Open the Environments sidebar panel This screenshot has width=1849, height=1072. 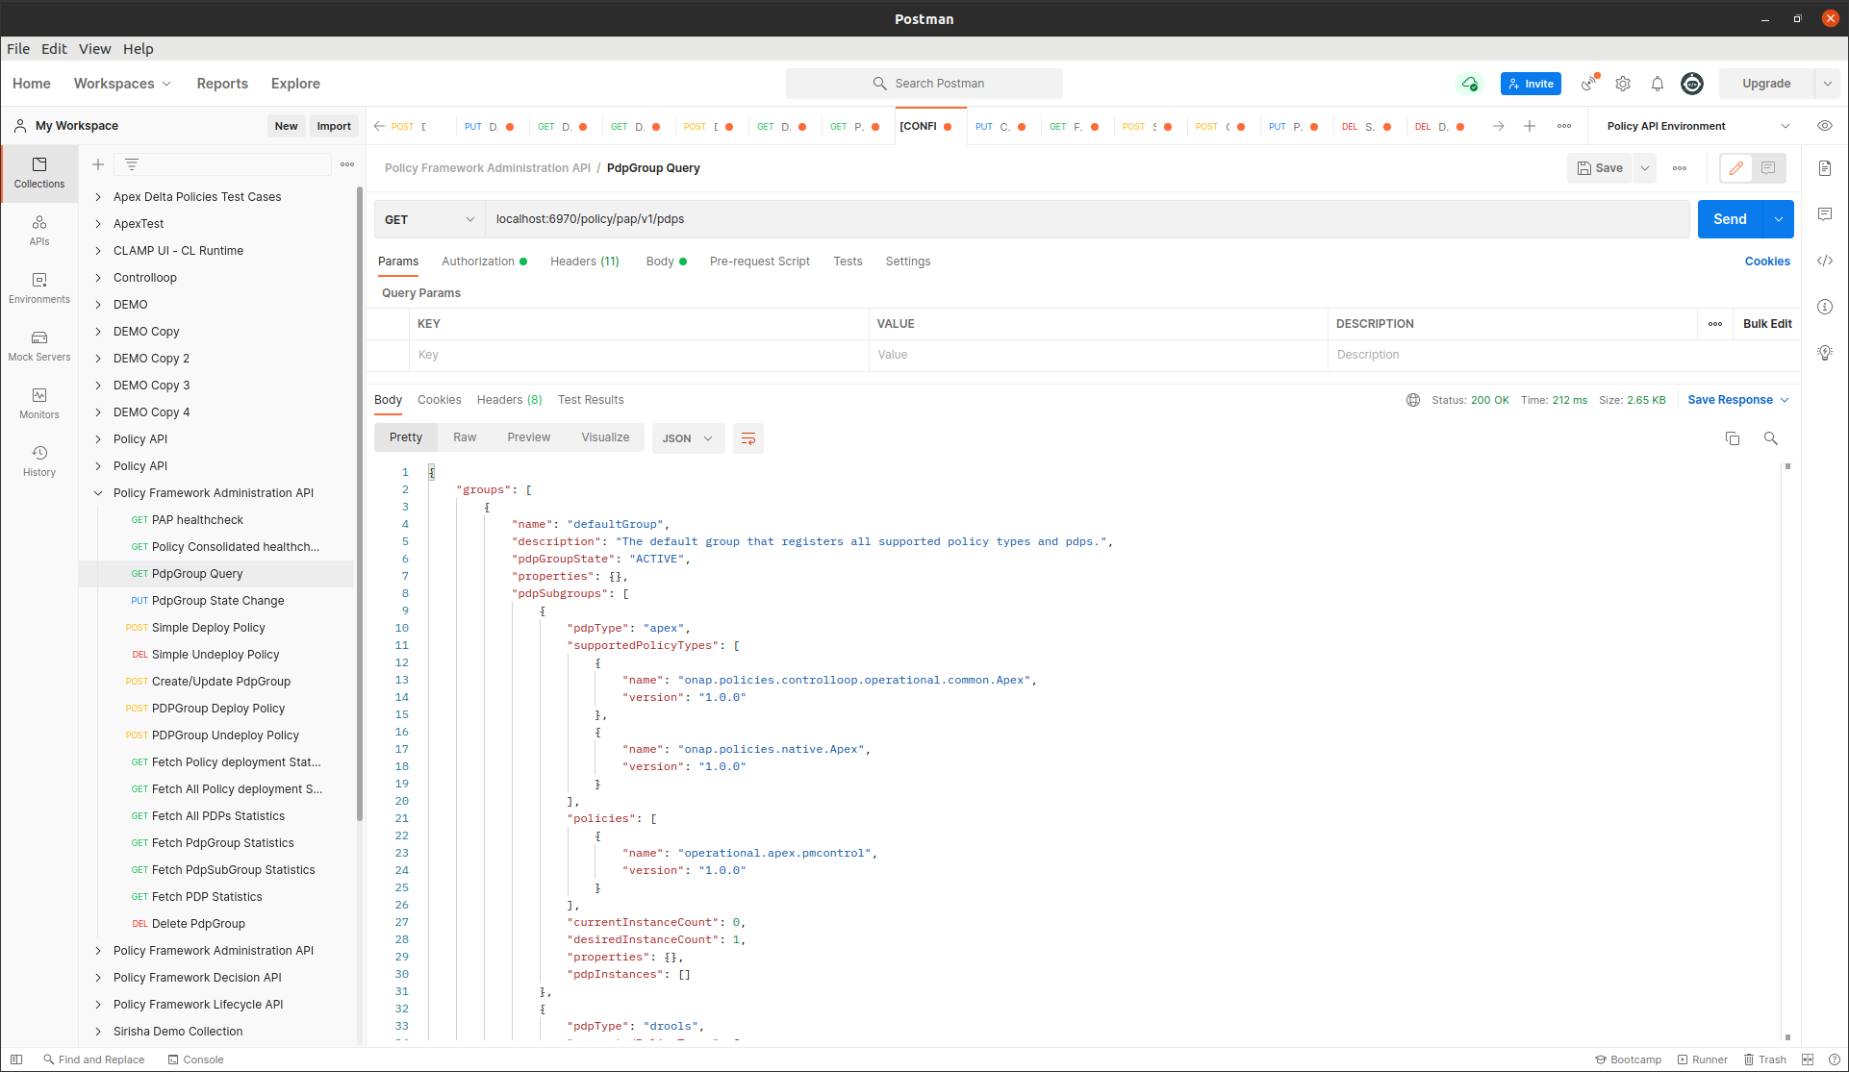pyautogui.click(x=39, y=288)
